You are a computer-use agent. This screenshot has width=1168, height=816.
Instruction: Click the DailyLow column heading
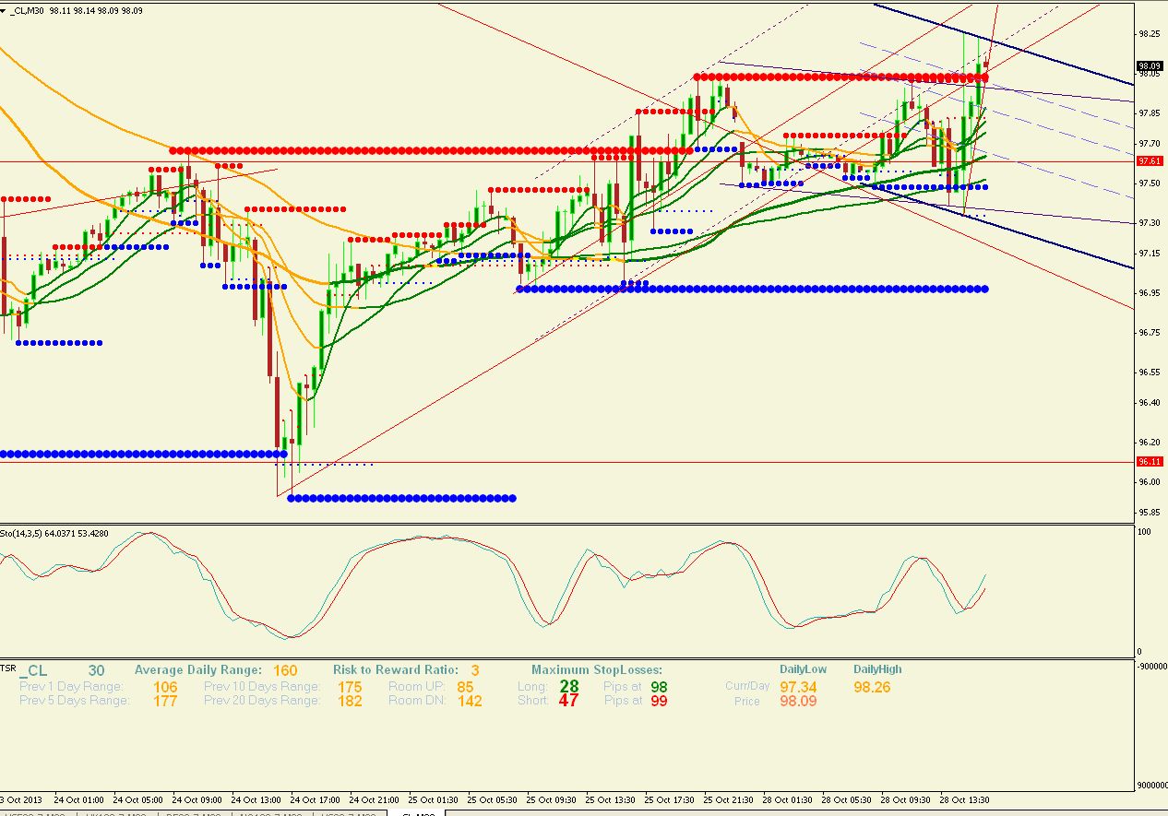(804, 669)
